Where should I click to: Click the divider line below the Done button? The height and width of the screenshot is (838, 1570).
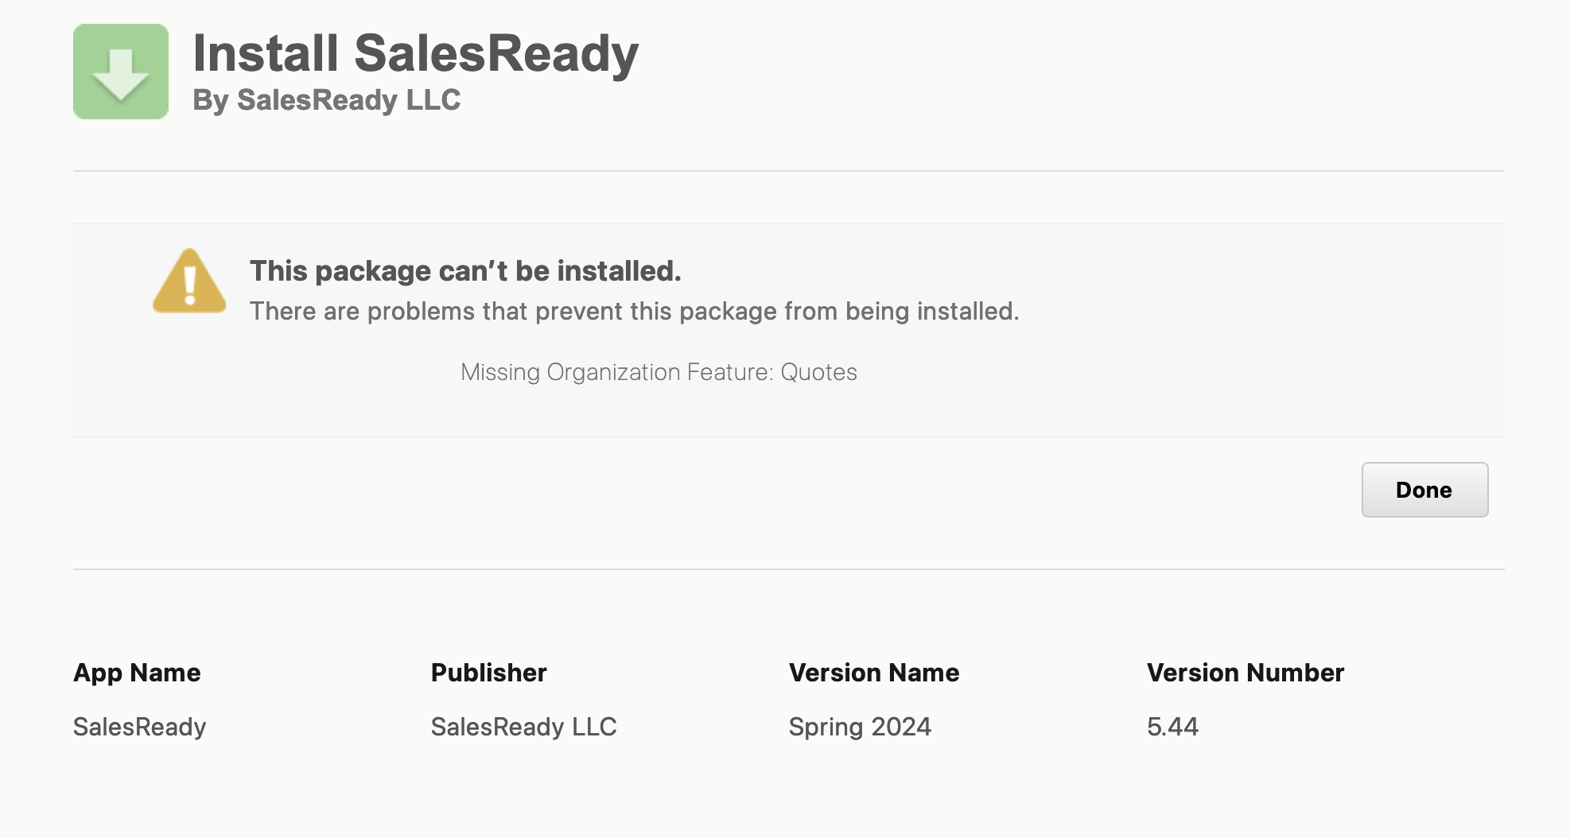tap(788, 569)
